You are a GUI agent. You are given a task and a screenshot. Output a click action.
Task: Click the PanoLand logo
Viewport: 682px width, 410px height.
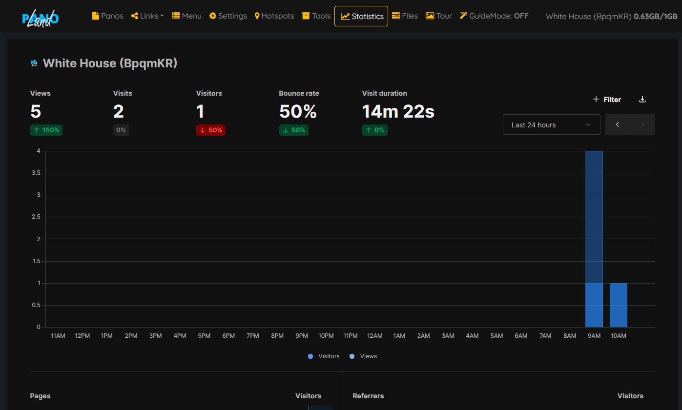coord(41,18)
